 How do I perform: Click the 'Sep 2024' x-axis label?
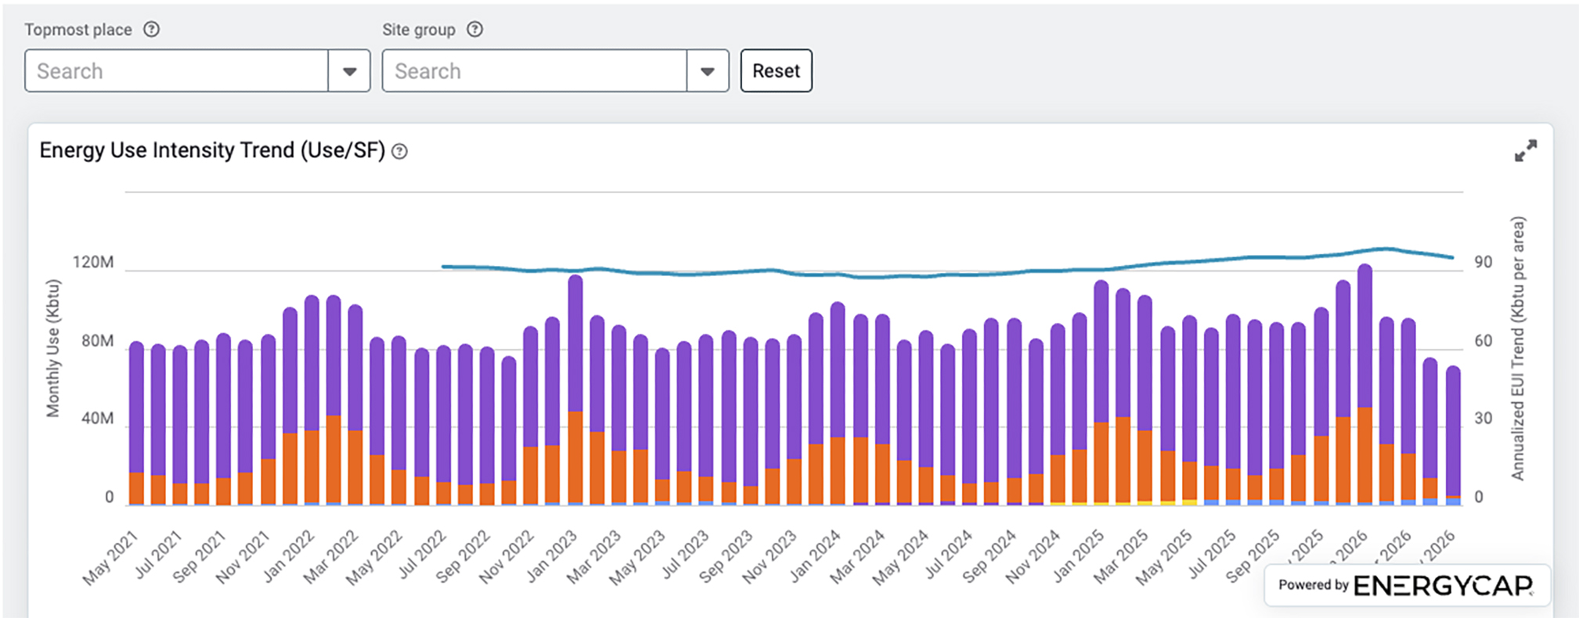pyautogui.click(x=988, y=557)
